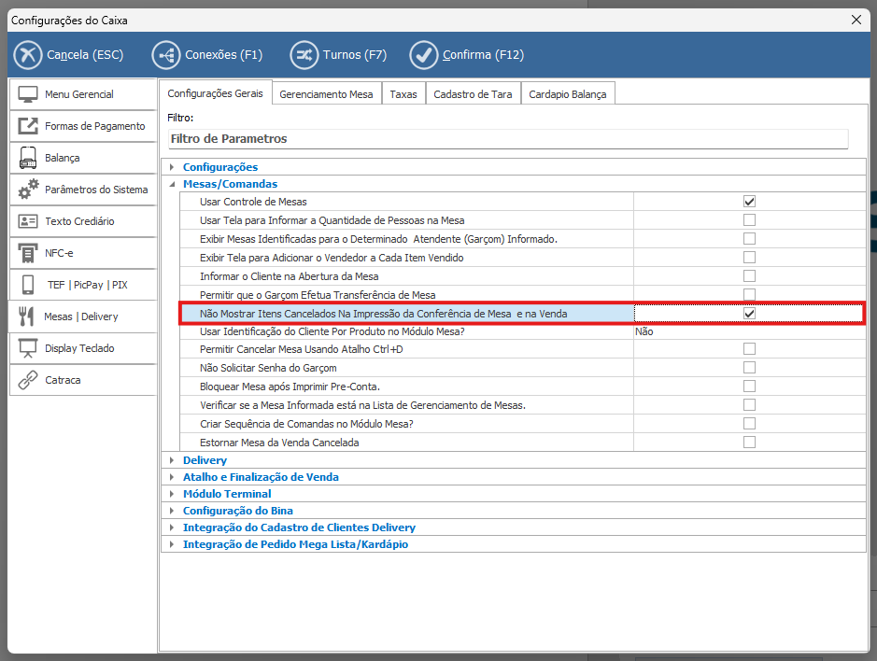877x661 pixels.
Task: Uncheck Usar Controle de Mesas checkbox
Action: (x=749, y=202)
